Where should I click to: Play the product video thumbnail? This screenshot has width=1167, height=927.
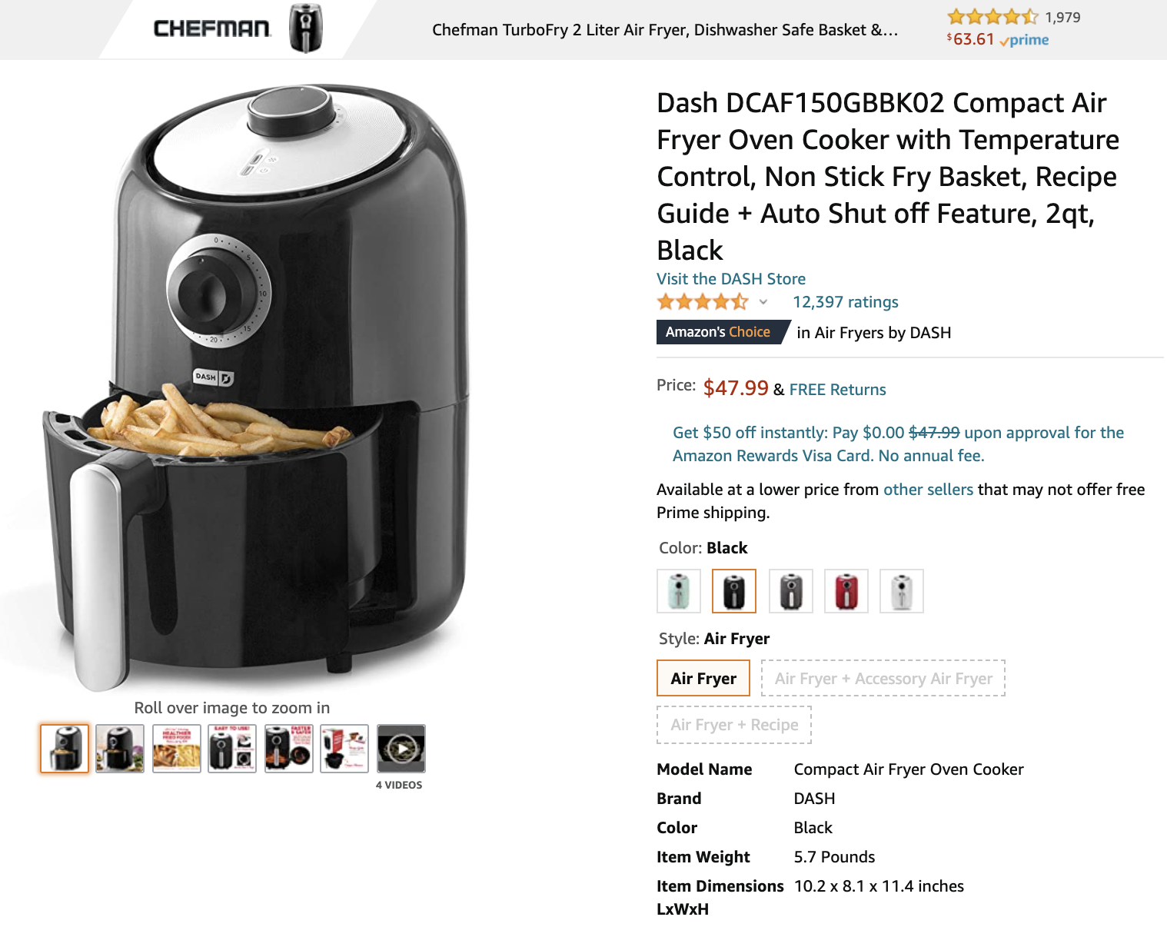pos(401,749)
